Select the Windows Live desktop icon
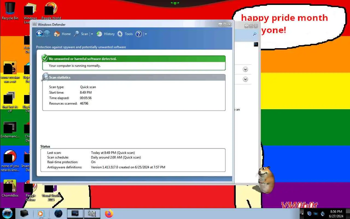 [x=30, y=13]
